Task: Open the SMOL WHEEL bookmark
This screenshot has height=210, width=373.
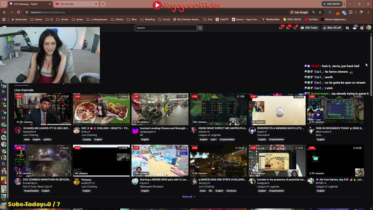Action: (x=292, y=20)
